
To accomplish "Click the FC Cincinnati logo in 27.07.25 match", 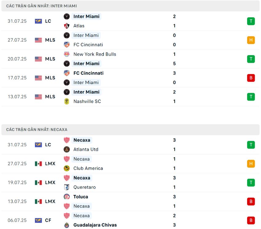I will 67,45.
